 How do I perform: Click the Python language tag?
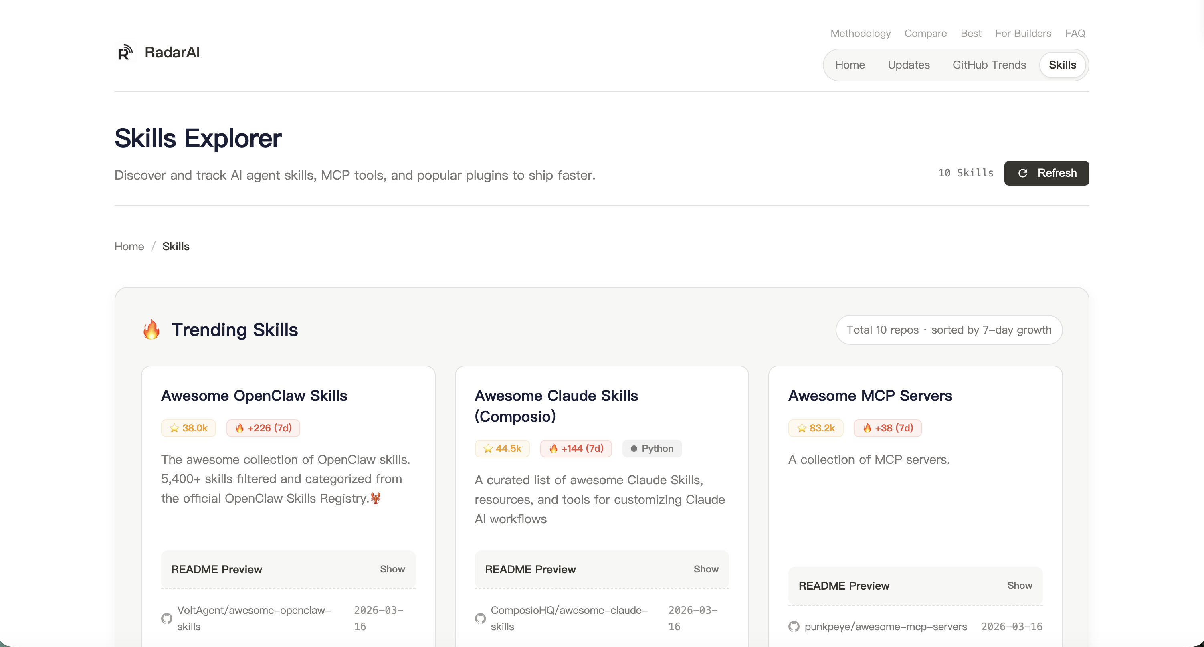click(652, 448)
